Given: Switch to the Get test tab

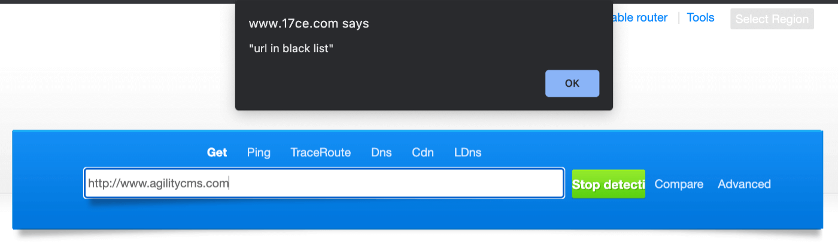Looking at the screenshot, I should pos(217,152).
